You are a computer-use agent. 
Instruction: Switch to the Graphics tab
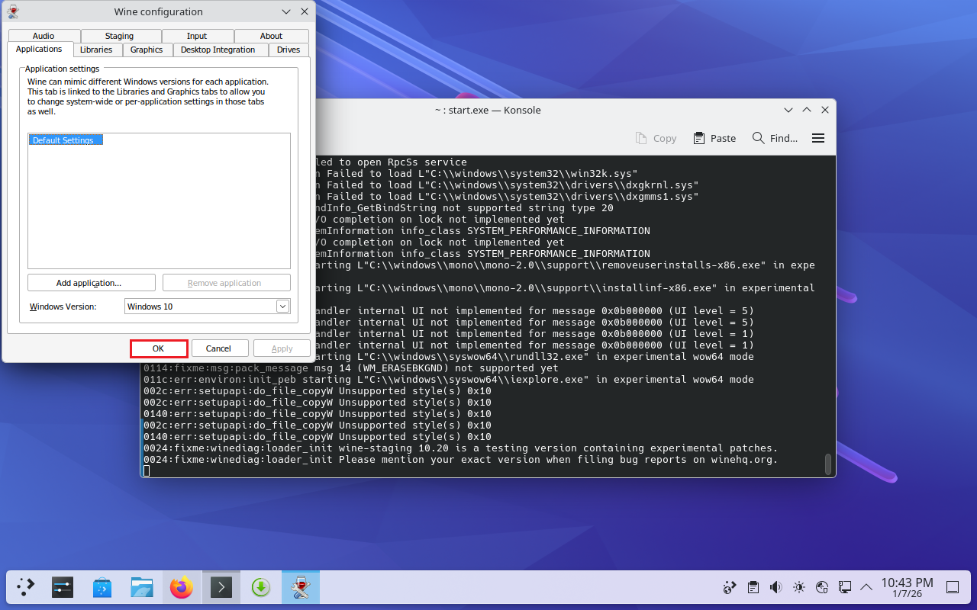[147, 50]
